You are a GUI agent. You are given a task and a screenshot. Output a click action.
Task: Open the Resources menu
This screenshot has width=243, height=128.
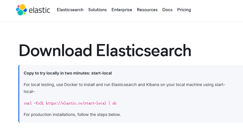[x=147, y=10]
